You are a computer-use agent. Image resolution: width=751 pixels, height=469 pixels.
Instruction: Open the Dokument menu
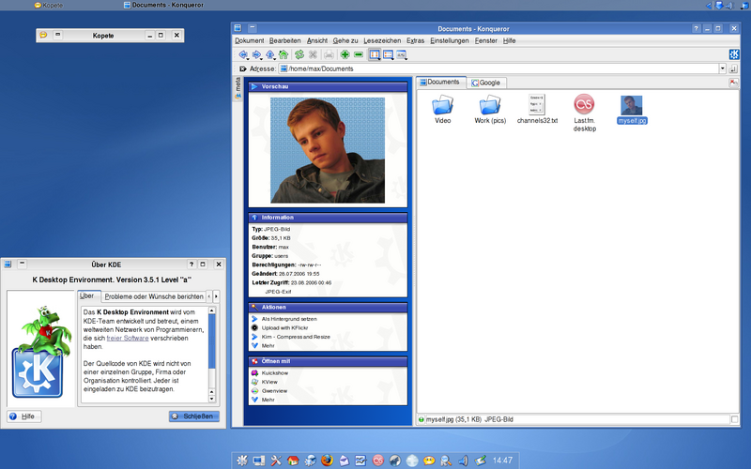(x=249, y=40)
